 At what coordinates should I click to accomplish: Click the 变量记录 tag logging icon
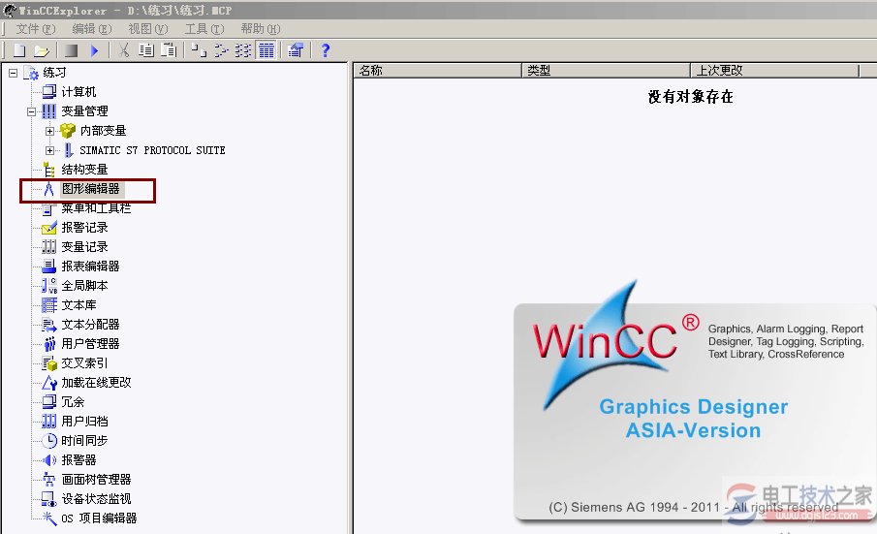[x=49, y=246]
